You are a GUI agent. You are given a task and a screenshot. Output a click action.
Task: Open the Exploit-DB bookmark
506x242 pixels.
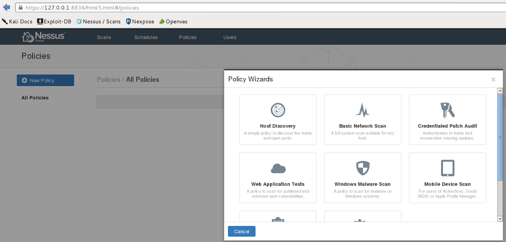point(54,21)
